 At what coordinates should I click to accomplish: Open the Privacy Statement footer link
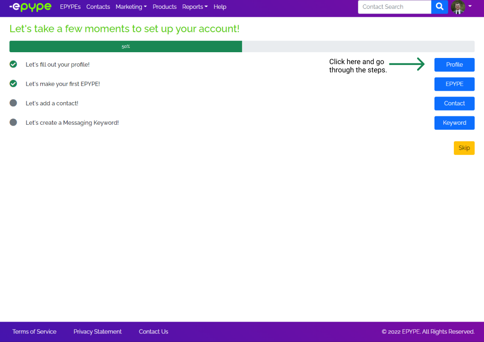click(97, 331)
